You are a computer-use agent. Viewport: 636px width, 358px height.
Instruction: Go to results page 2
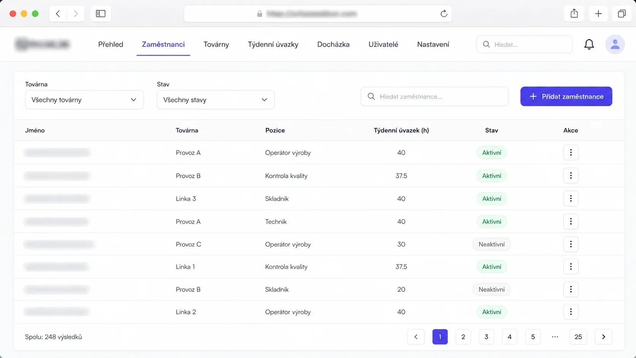click(x=463, y=337)
